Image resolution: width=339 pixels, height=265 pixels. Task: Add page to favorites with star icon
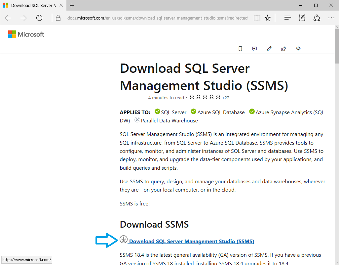[x=268, y=18]
